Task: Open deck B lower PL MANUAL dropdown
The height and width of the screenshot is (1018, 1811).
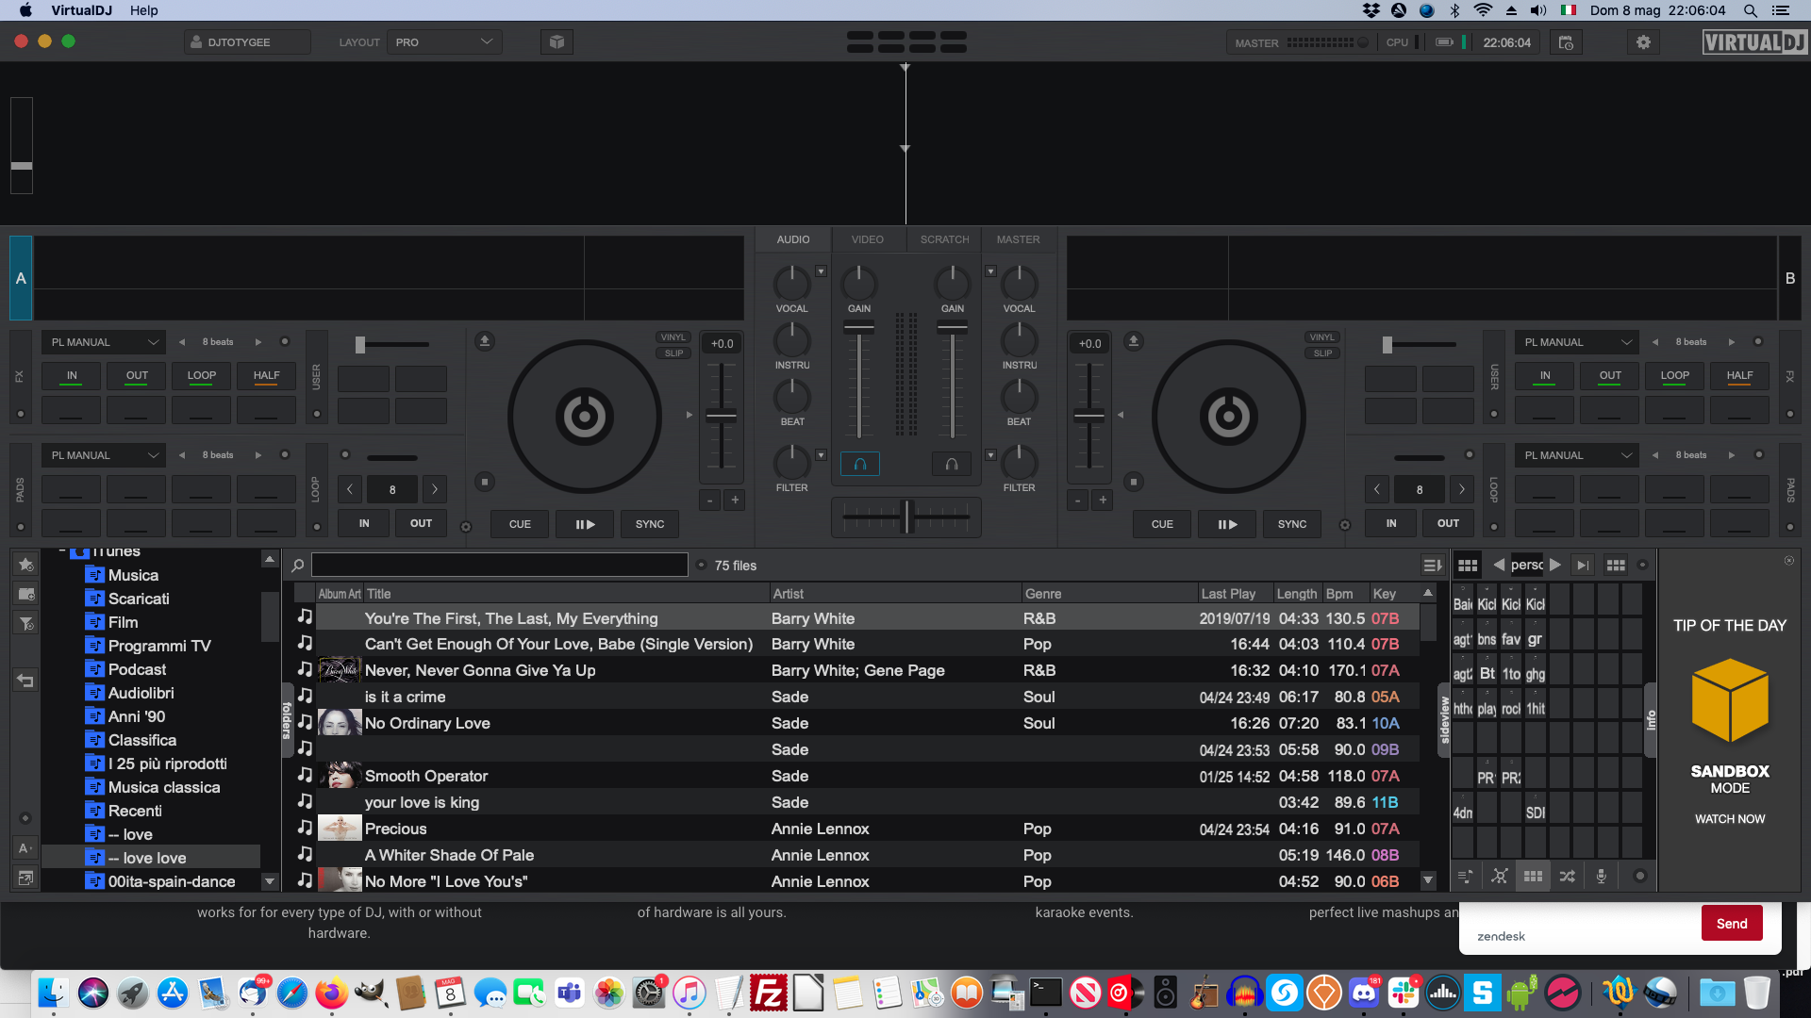Action: click(1577, 455)
